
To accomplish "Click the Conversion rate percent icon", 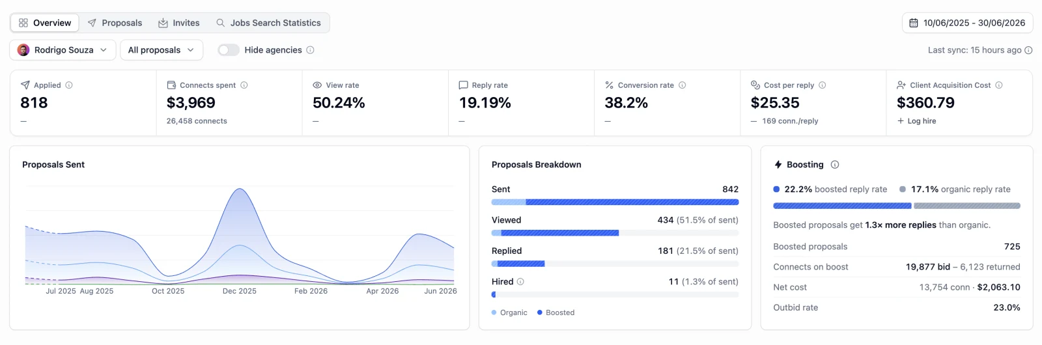I will pyautogui.click(x=610, y=85).
